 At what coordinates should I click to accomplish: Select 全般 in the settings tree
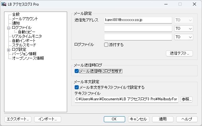[x=16, y=14]
